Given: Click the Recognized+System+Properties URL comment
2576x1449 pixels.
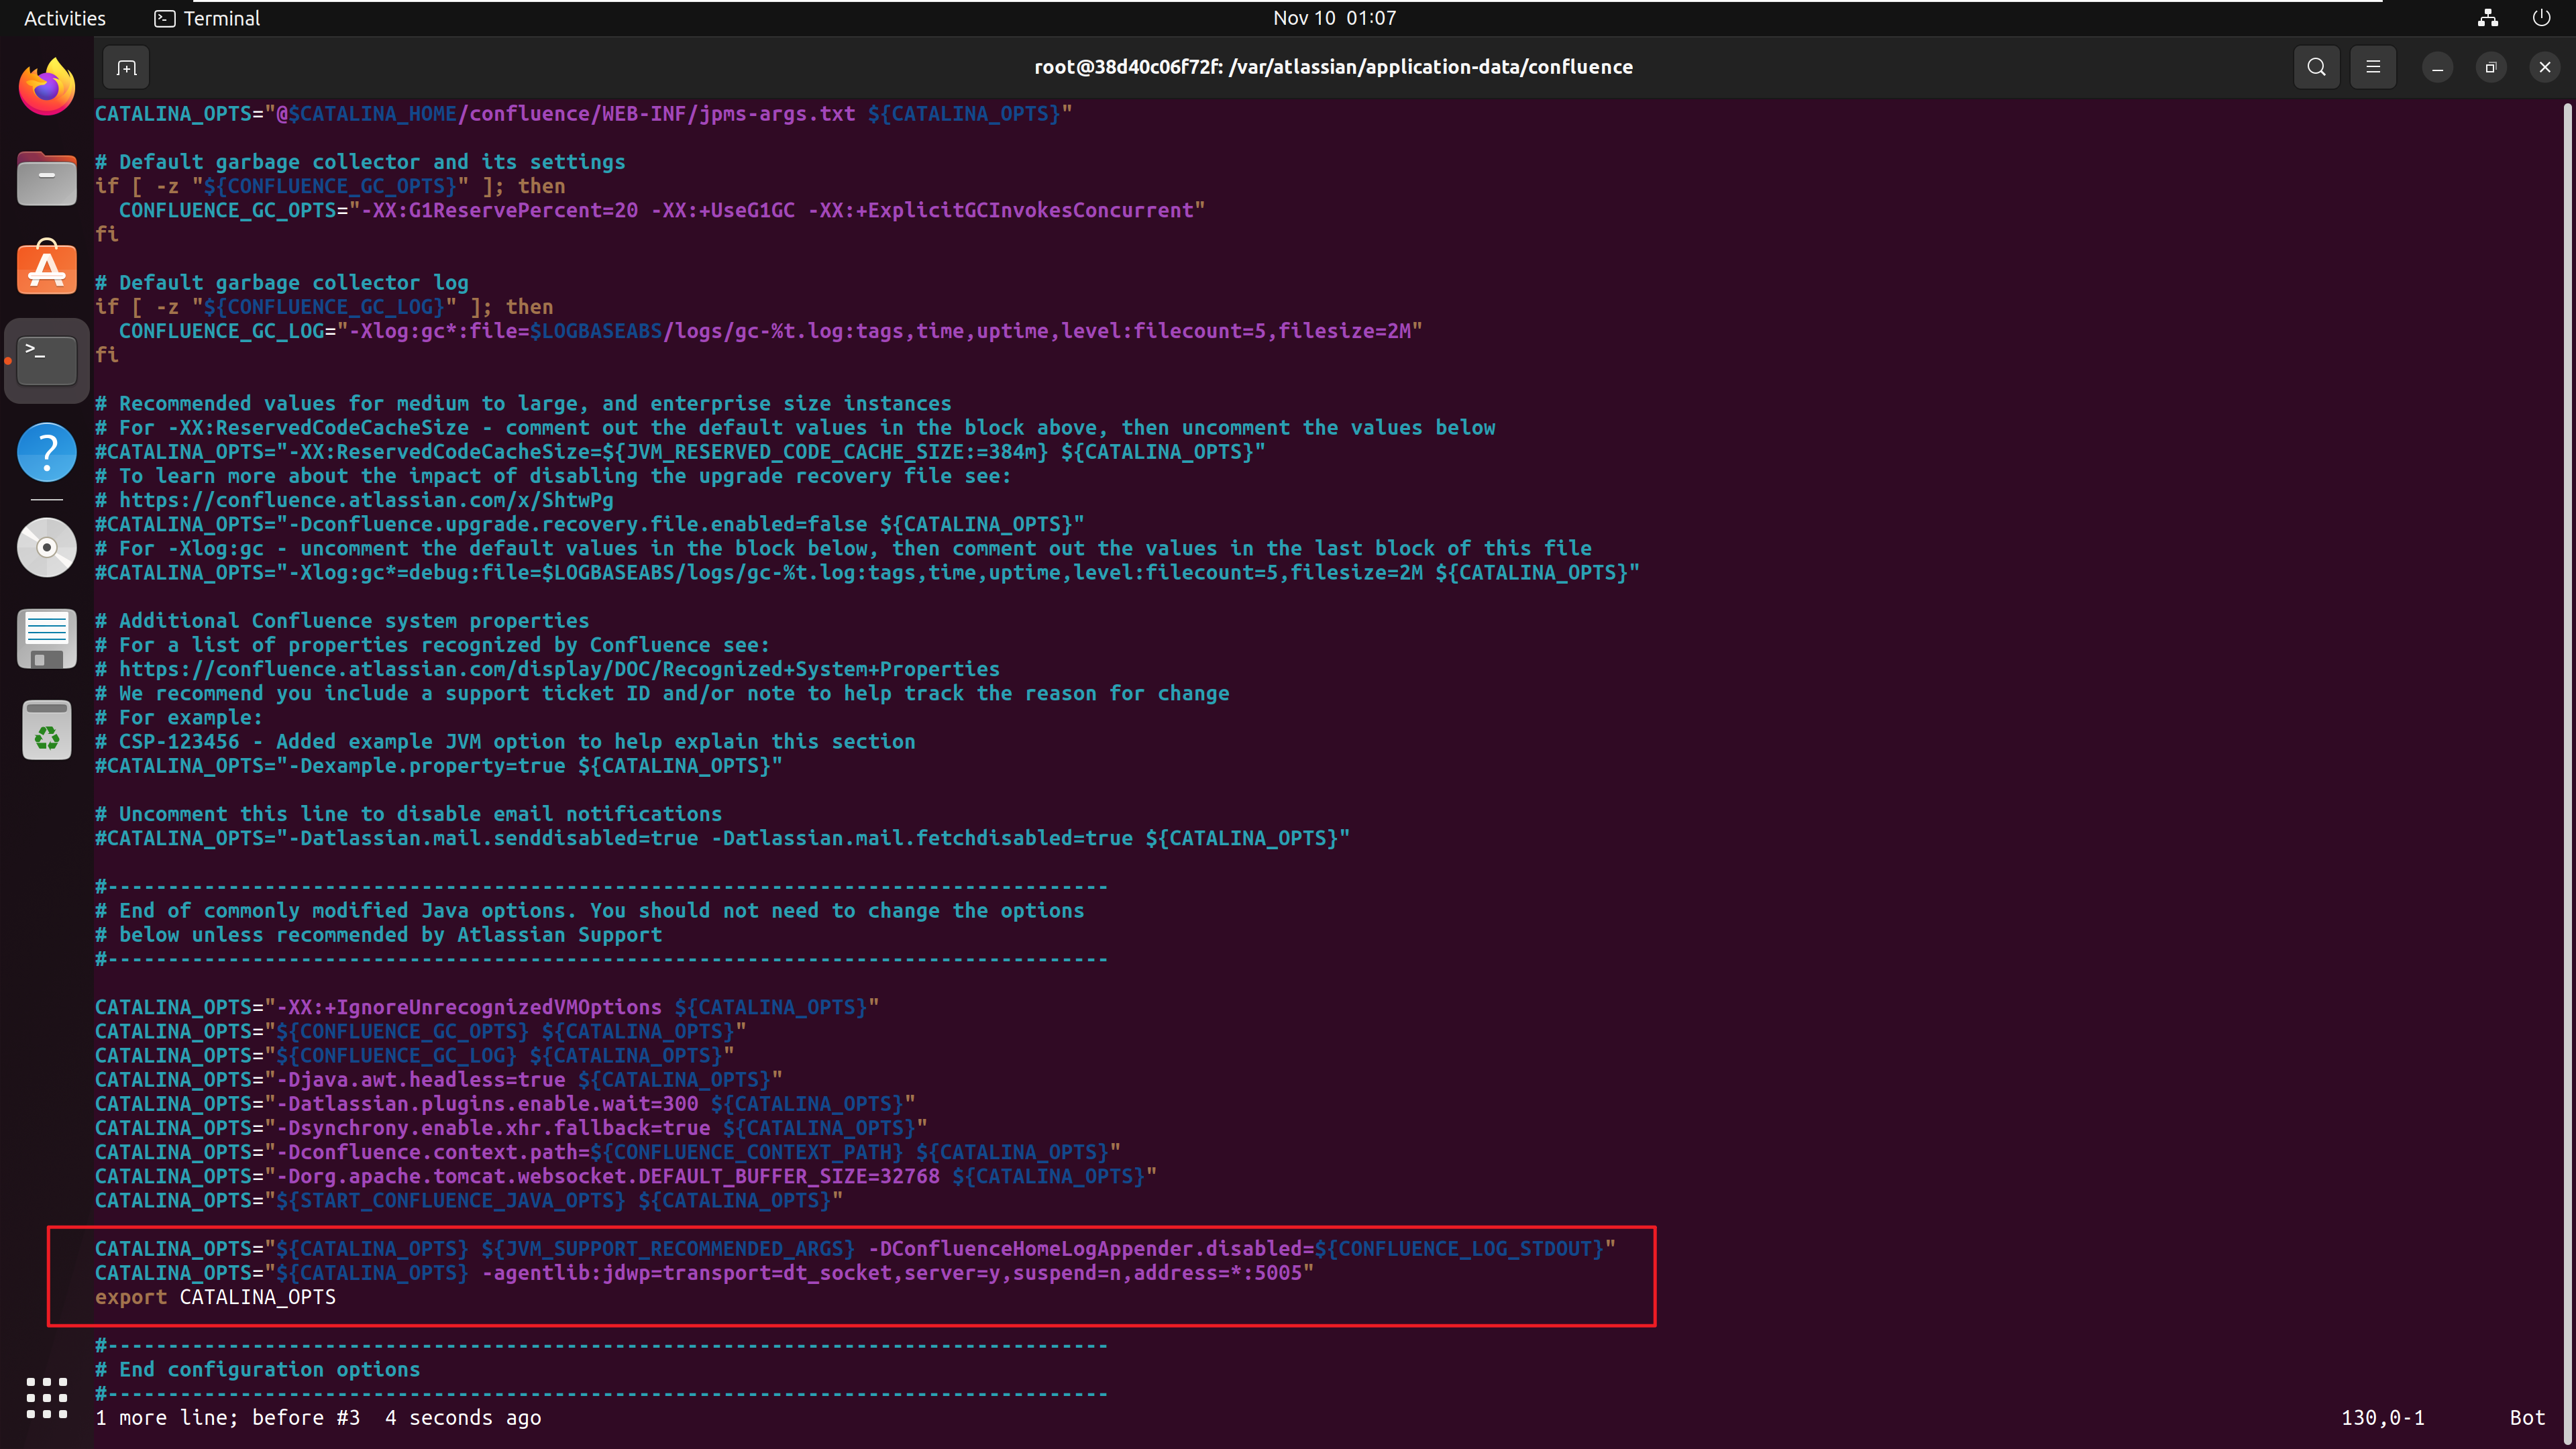Looking at the screenshot, I should coord(547,669).
